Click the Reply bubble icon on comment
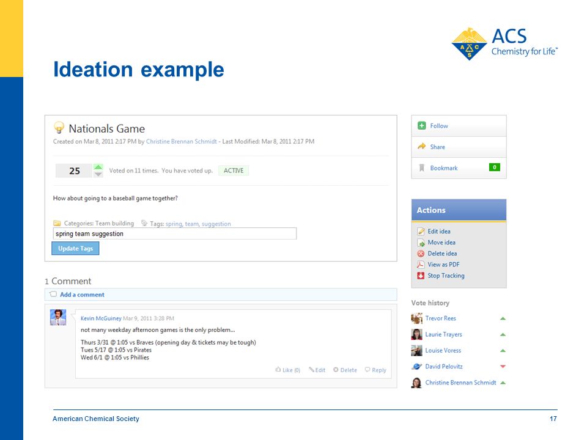This screenshot has width=587, height=440. point(367,370)
